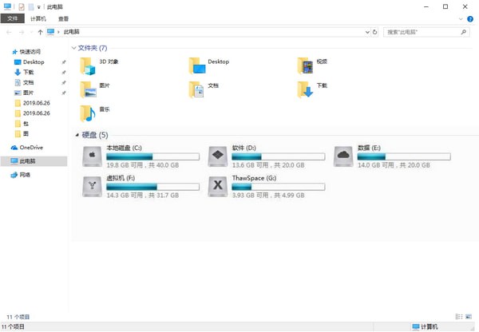Image resolution: width=479 pixels, height=332 pixels.
Task: Open the address bar history dropdown
Action: tap(367, 32)
